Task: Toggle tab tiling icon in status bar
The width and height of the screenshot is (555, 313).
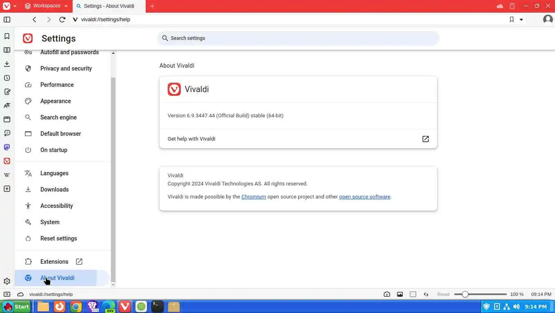Action: [413, 294]
